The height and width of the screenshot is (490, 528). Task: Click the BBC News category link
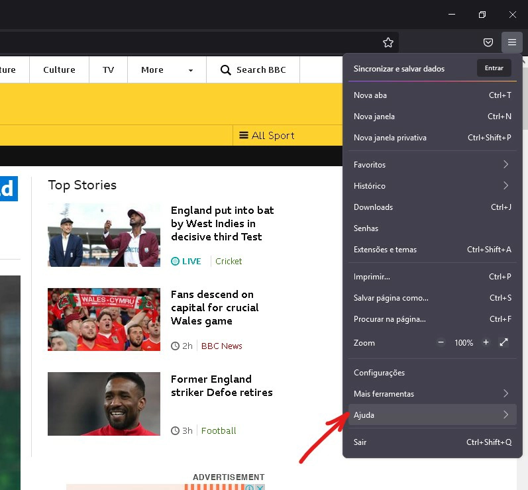pyautogui.click(x=221, y=346)
